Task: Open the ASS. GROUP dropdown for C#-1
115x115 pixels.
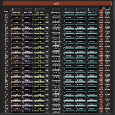Action: tap(56, 78)
